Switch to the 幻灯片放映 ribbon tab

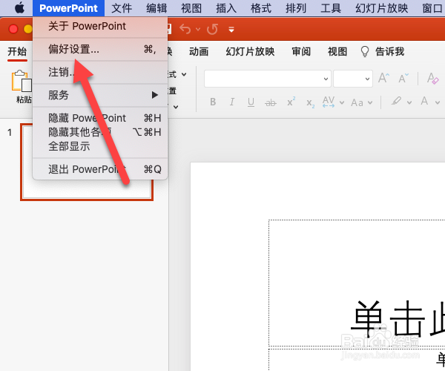point(250,52)
